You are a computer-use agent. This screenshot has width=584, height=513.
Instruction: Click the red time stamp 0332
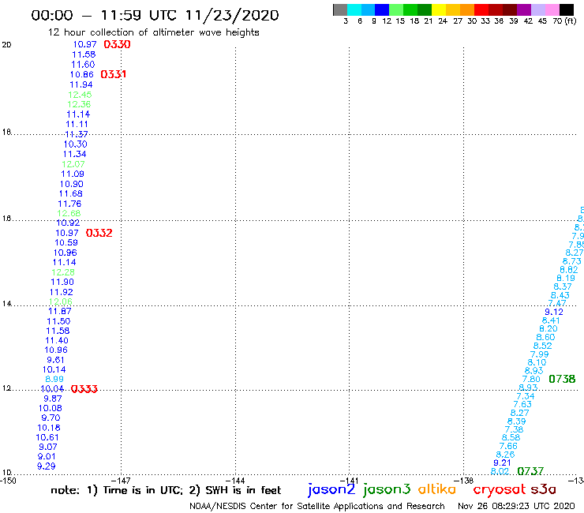point(99,233)
